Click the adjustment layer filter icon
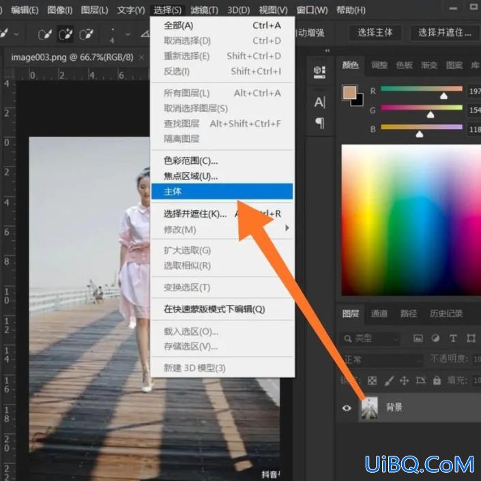 pyautogui.click(x=435, y=338)
